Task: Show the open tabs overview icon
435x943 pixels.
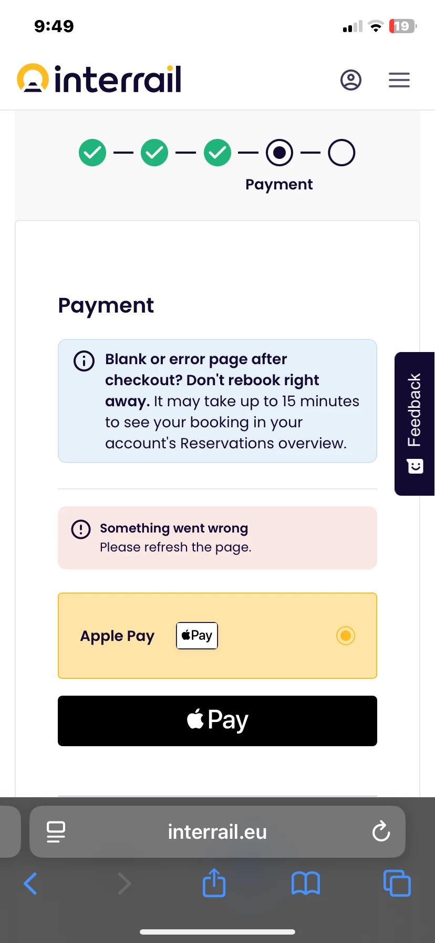Action: pyautogui.click(x=397, y=884)
